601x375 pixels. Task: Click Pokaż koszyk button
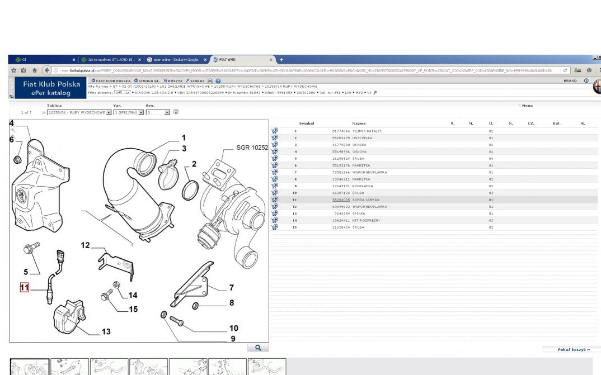click(574, 349)
